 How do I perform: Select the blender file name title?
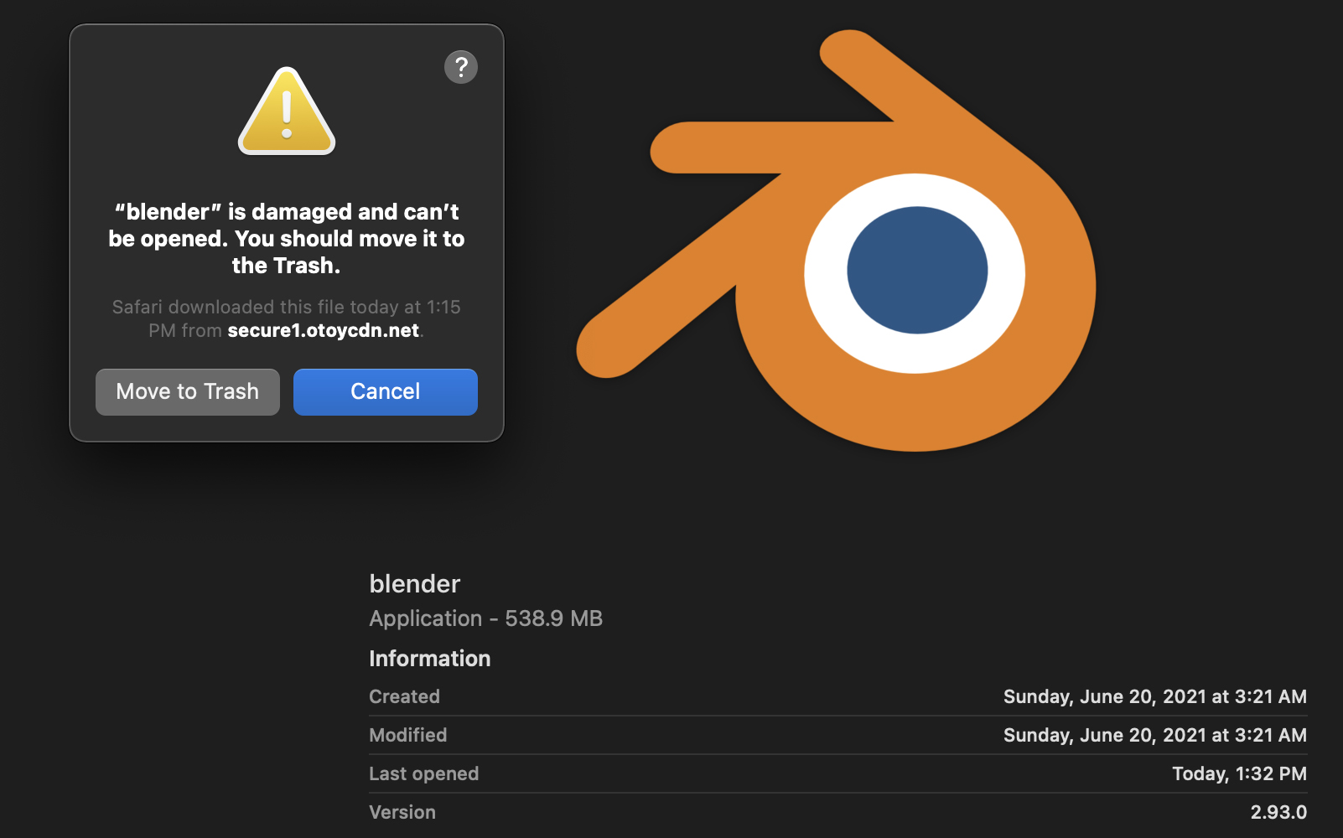click(x=414, y=584)
